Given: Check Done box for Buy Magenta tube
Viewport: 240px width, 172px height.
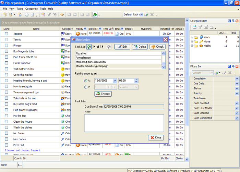Looking at the screenshot, I should (7, 51).
